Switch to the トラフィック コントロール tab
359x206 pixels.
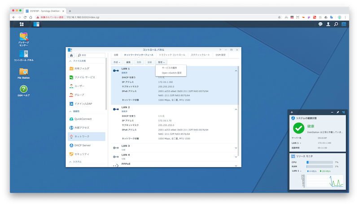coord(172,55)
